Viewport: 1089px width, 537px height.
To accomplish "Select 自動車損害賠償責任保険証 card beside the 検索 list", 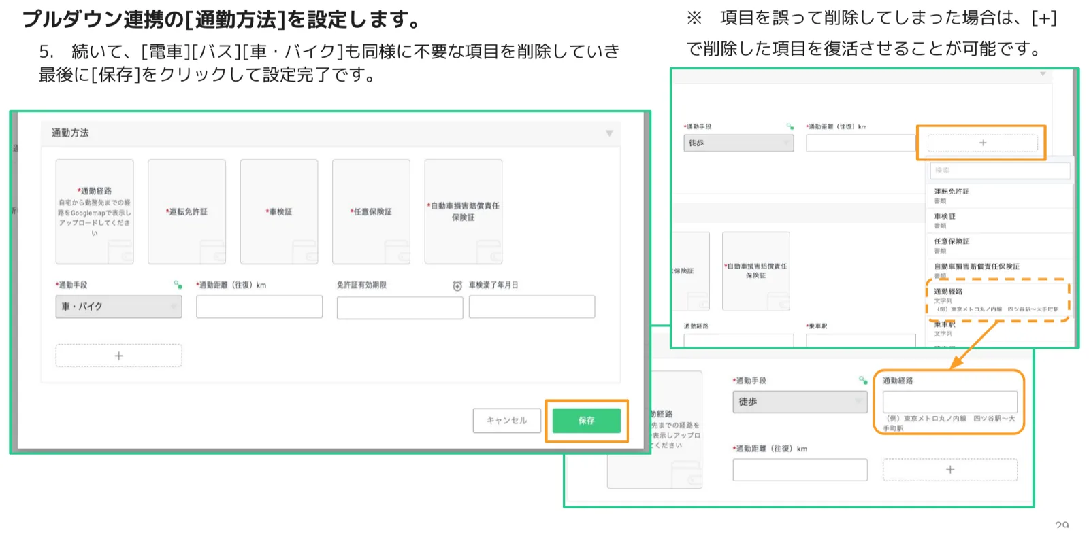I will (x=756, y=271).
